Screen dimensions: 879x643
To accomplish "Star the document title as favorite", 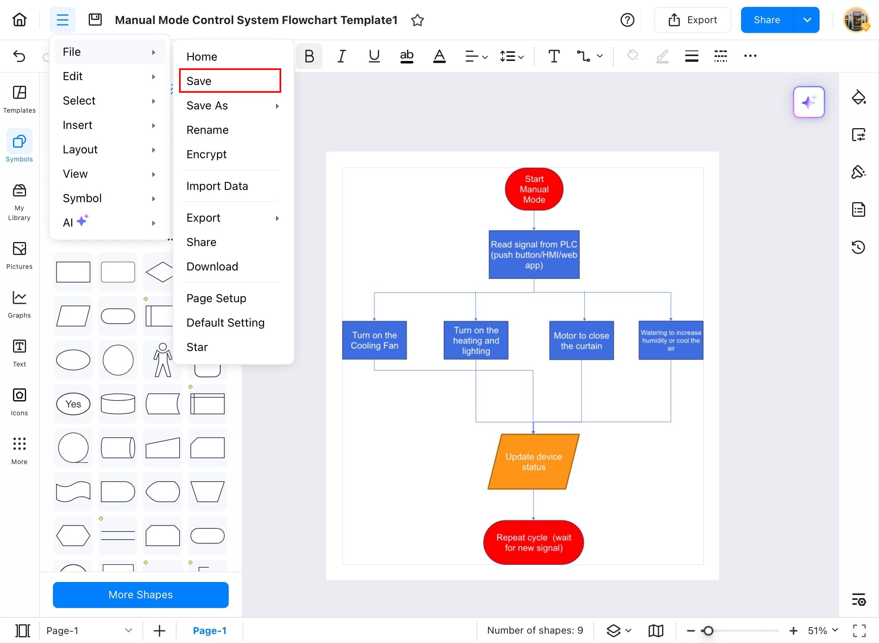I will tap(417, 20).
